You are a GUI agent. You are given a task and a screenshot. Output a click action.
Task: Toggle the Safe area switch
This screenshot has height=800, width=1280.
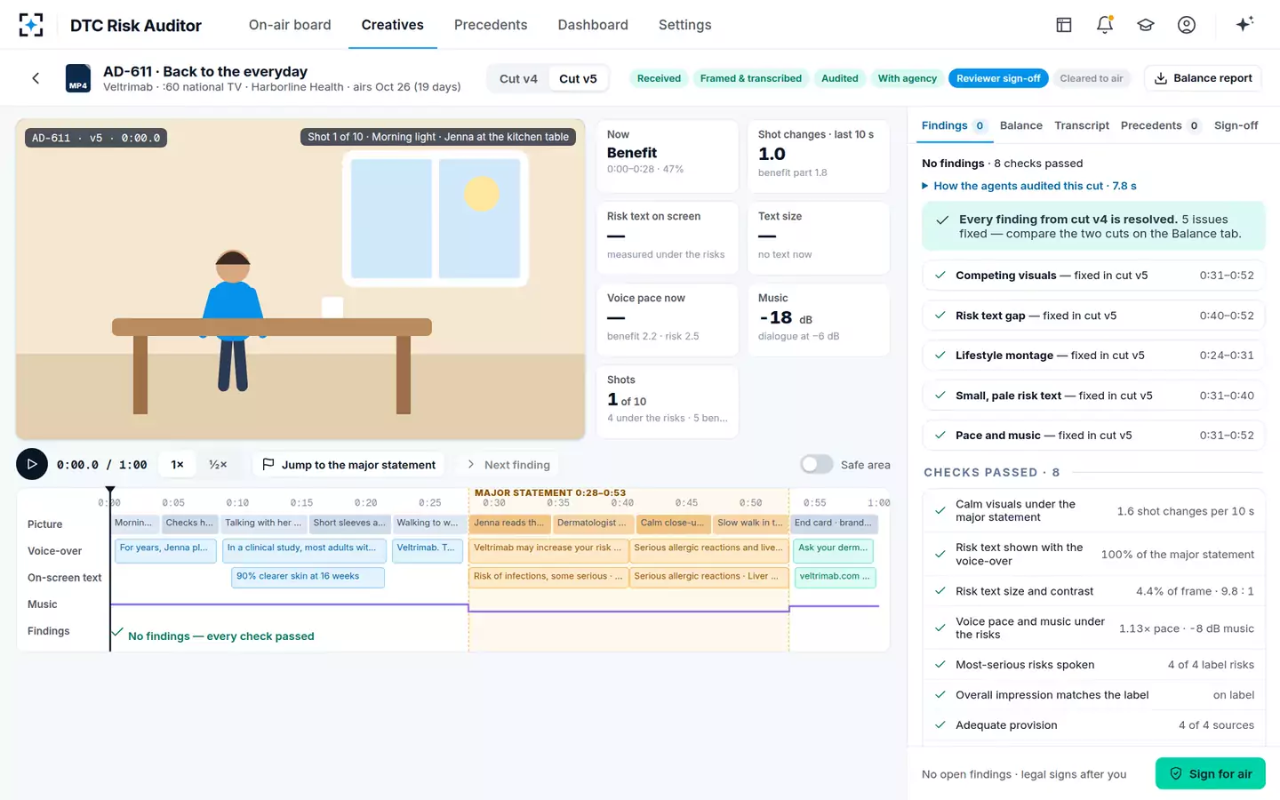[x=816, y=464]
